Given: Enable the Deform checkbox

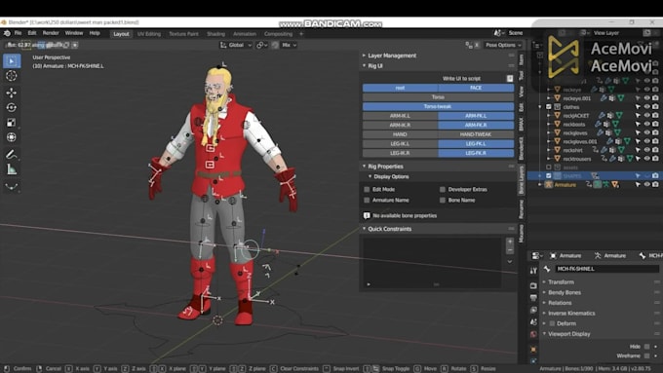Looking at the screenshot, I should [552, 323].
